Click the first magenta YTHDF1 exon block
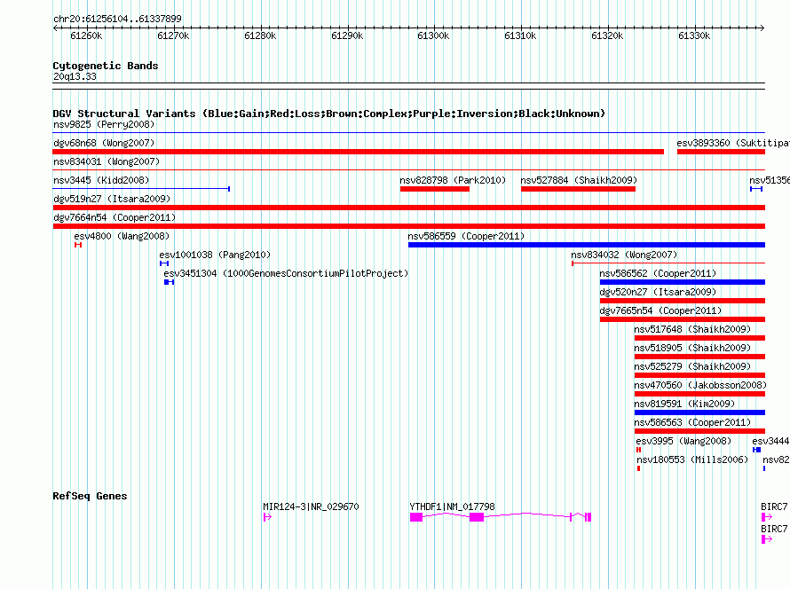Image resolution: width=790 pixels, height=589 pixels. 416,517
